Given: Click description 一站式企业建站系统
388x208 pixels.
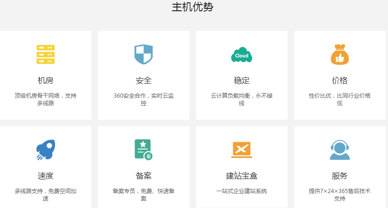Looking at the screenshot, I should 241,191.
